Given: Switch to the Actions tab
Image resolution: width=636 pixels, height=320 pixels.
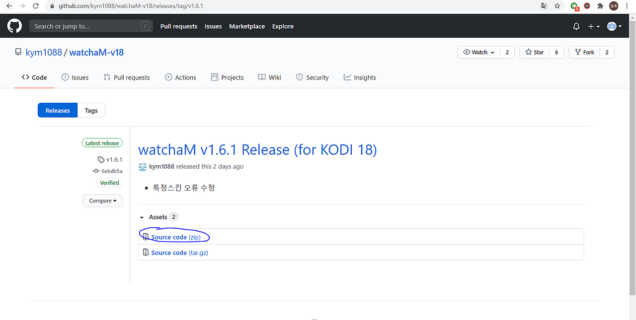Looking at the screenshot, I should tap(180, 77).
